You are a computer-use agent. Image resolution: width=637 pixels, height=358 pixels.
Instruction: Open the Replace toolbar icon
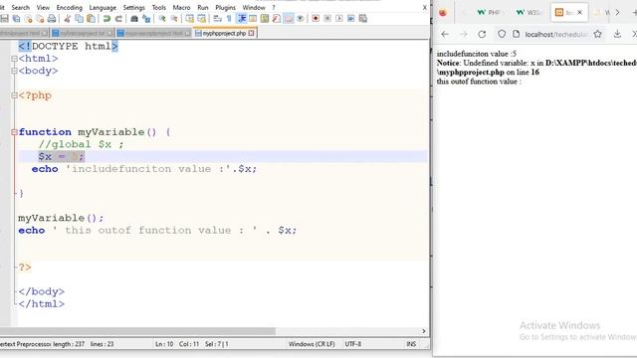pyautogui.click(x=146, y=19)
